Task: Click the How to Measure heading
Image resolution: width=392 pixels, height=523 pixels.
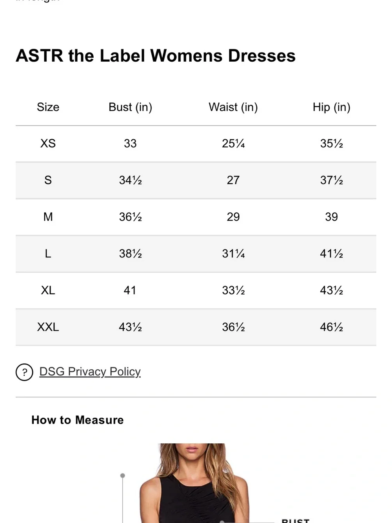Action: tap(78, 420)
